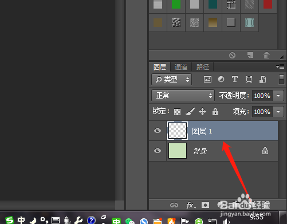The width and height of the screenshot is (287, 224).
Task: Switch to the 通道 tab
Action: click(181, 67)
